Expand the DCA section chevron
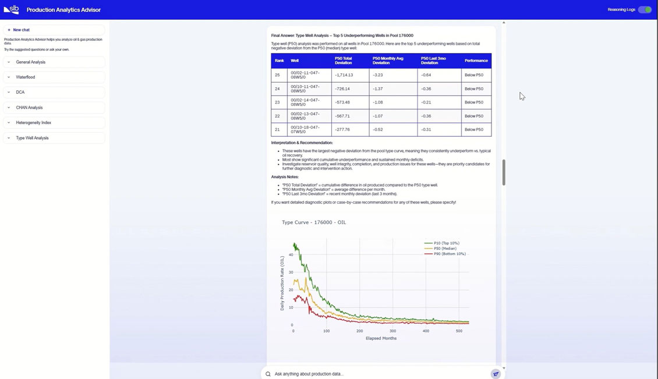658x379 pixels. click(x=9, y=93)
